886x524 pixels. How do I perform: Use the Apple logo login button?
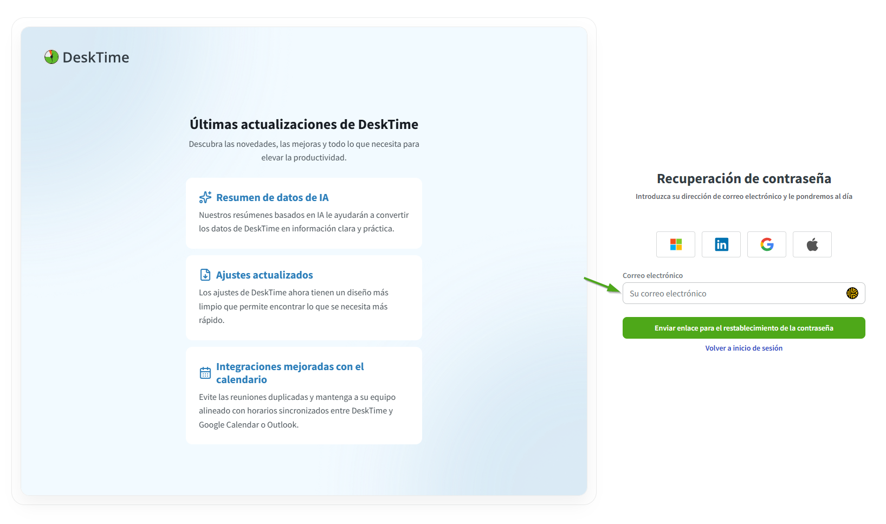[x=812, y=244]
